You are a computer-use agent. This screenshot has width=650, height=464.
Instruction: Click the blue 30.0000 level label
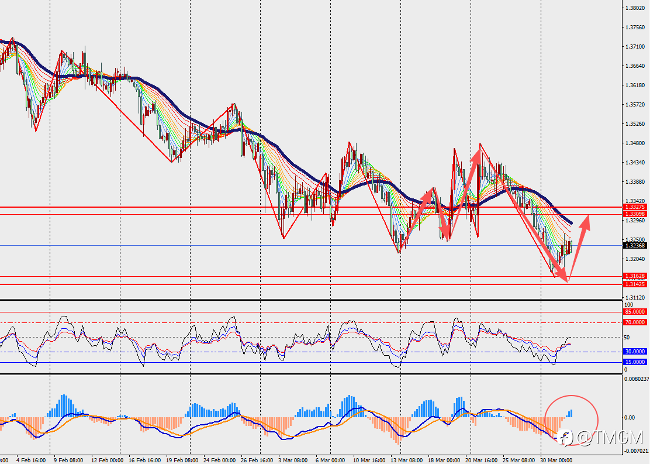tap(635, 352)
